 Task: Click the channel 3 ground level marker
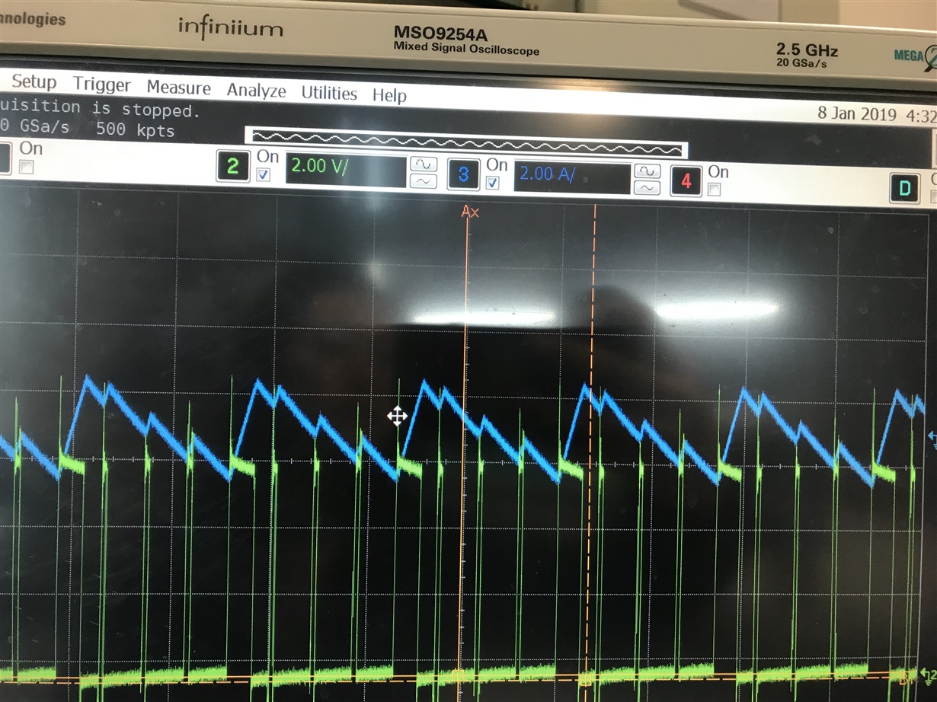coord(932,436)
